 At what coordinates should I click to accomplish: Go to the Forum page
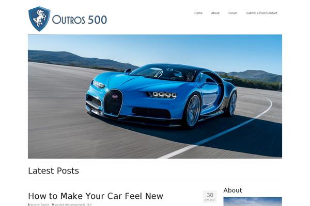pos(233,13)
